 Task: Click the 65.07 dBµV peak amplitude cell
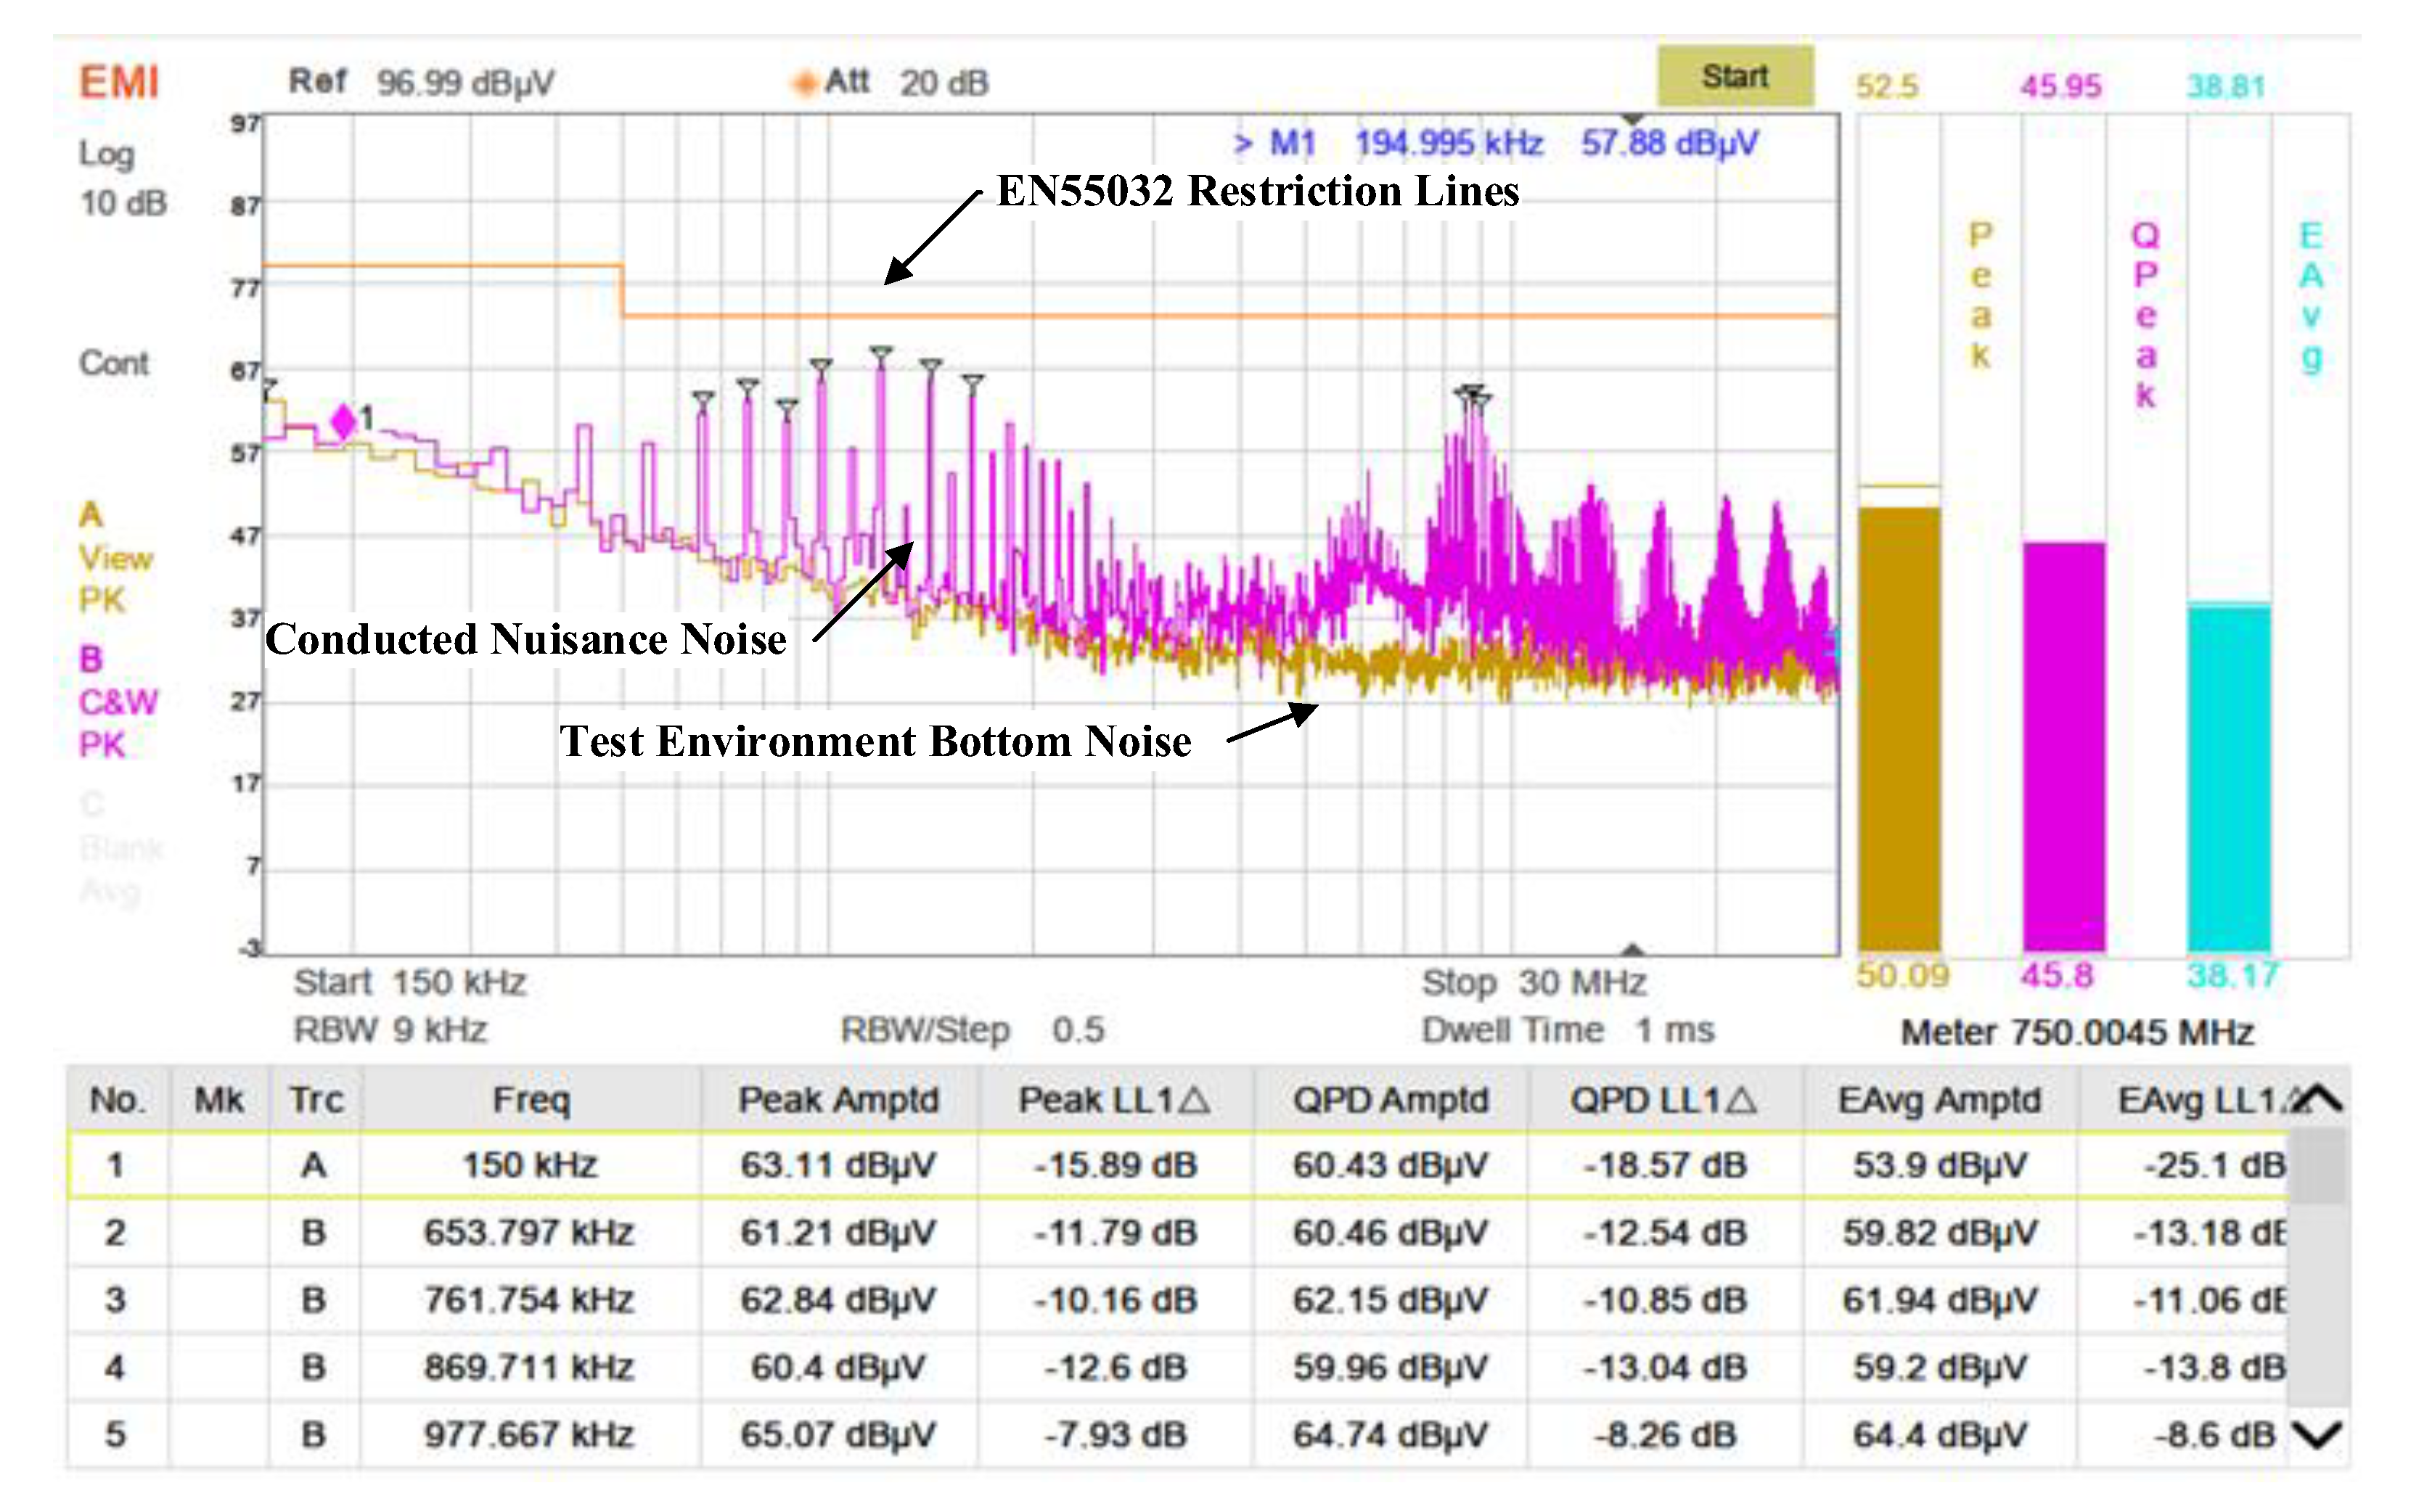838,1435
